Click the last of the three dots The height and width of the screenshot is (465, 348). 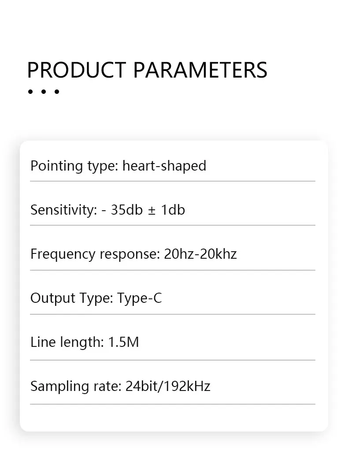point(57,92)
